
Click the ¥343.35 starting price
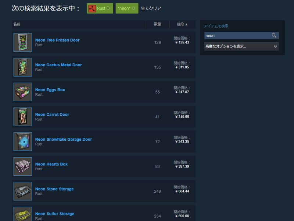click(182, 141)
